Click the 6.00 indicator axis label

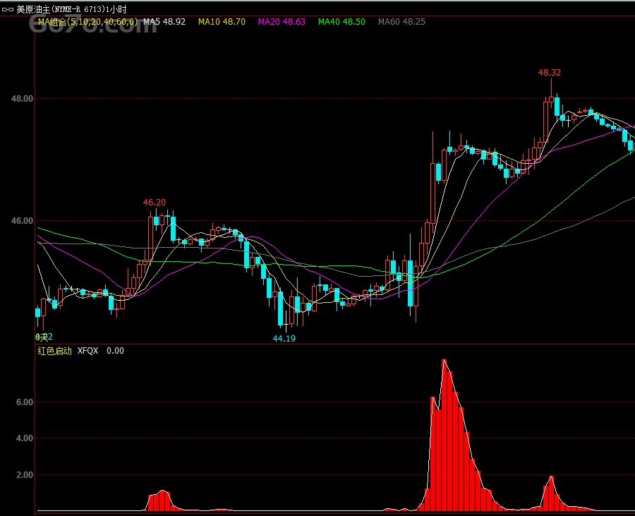pos(25,402)
